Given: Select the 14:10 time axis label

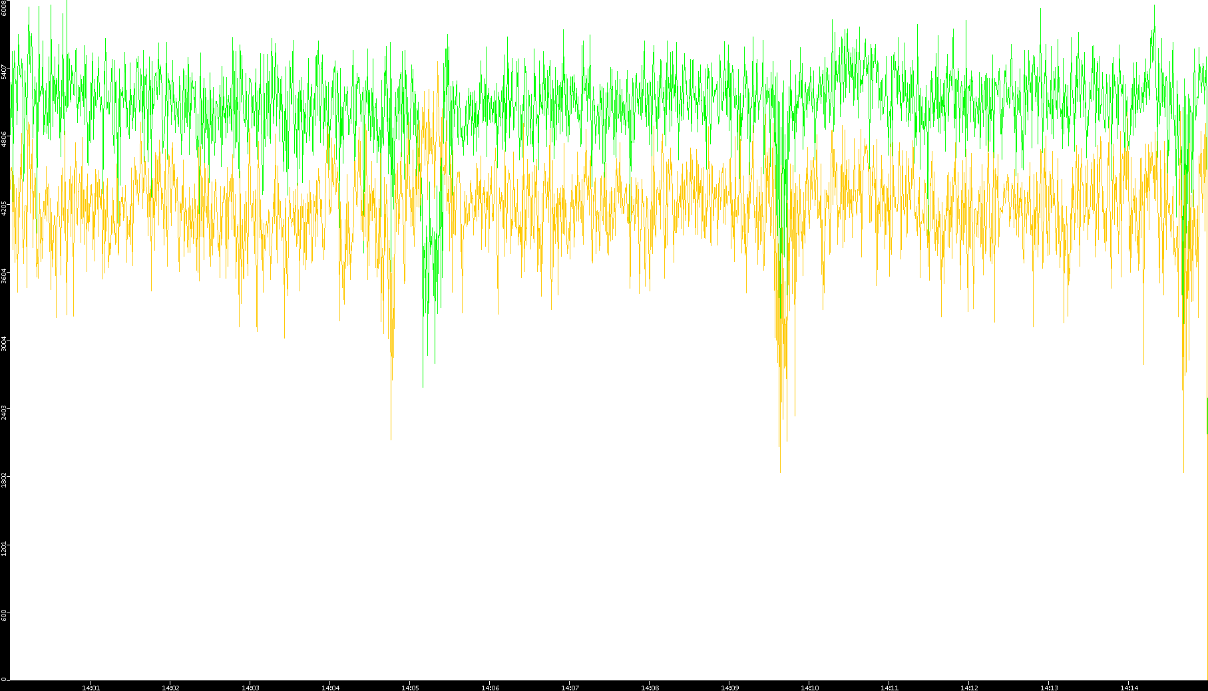Looking at the screenshot, I should (809, 688).
